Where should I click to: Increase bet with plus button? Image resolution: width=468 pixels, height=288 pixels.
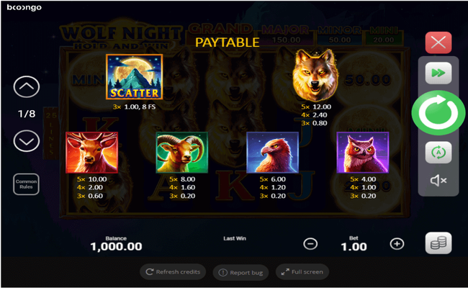click(397, 244)
